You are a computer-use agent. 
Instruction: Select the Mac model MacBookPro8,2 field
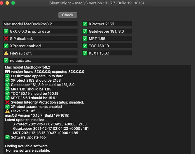40,24
